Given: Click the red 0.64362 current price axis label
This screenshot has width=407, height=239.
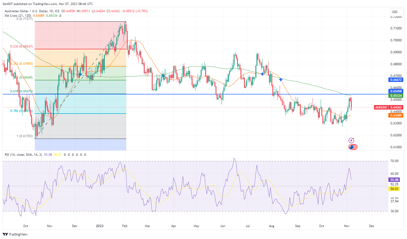Looking at the screenshot, I should click(x=396, y=107).
